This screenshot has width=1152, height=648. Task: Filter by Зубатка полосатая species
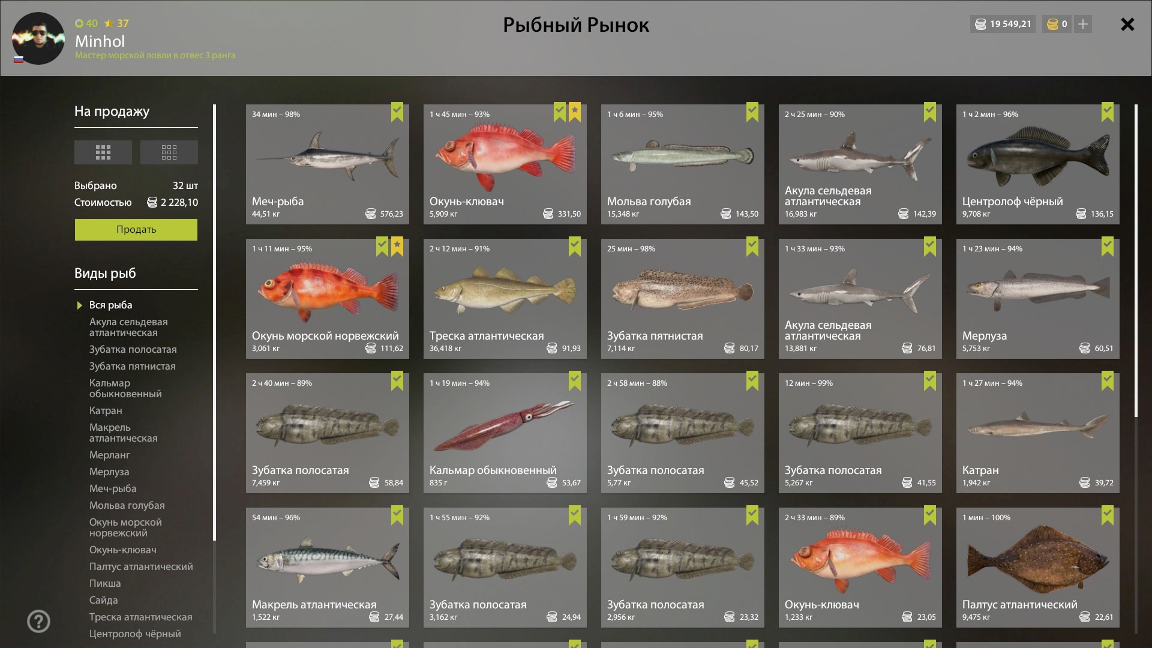click(x=133, y=349)
